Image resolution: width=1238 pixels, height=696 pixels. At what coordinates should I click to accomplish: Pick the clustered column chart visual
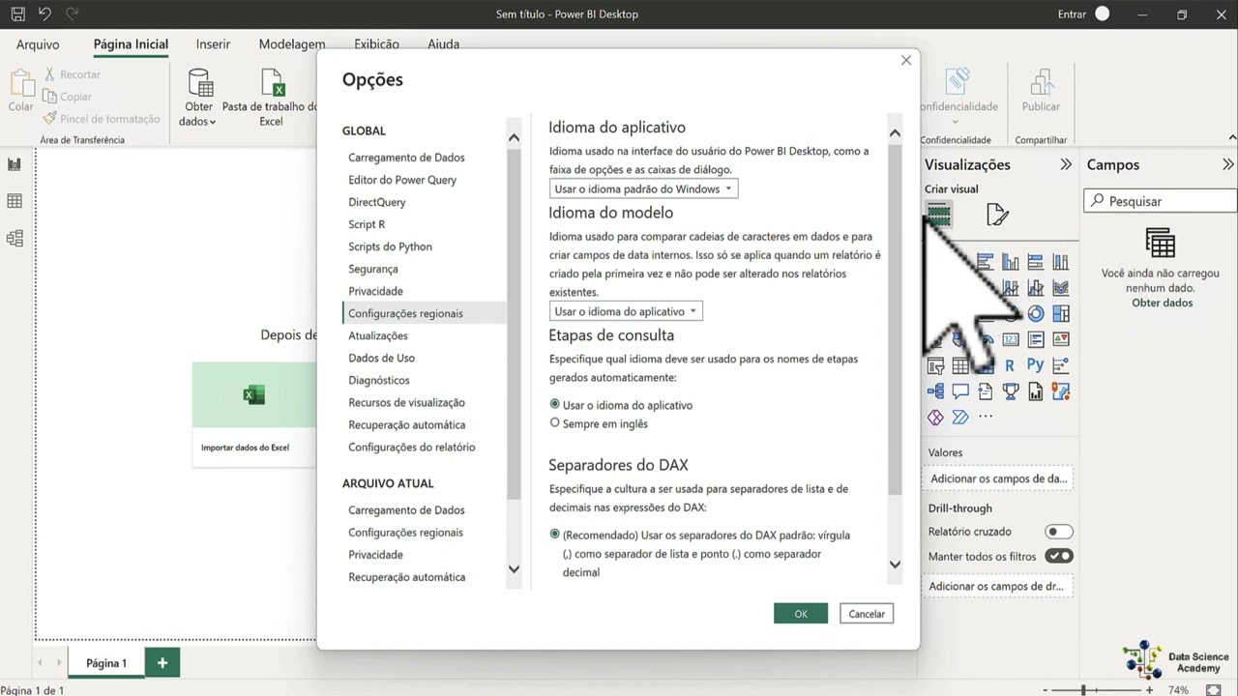click(x=1011, y=262)
